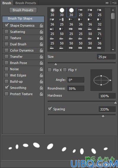This screenshot has width=118, height=168.
Task: Toggle the lock icon for Scattering
Action: [x=41, y=32]
